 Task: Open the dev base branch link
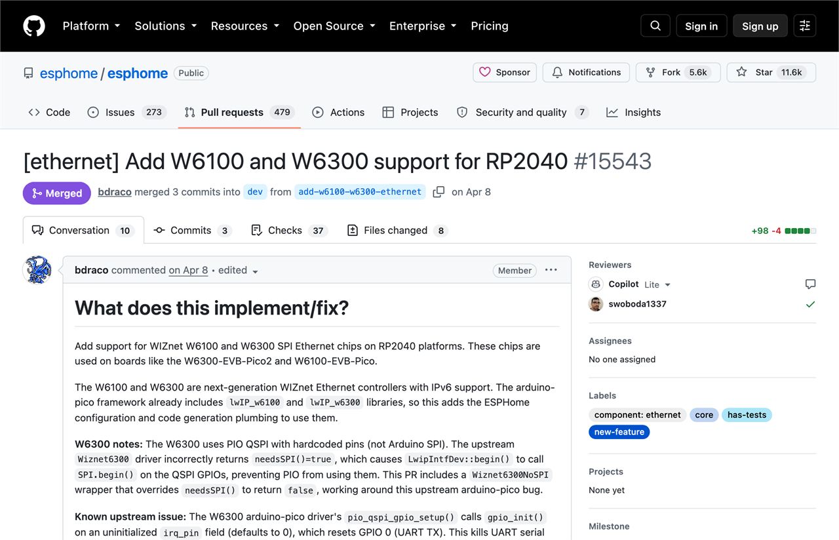coord(255,192)
